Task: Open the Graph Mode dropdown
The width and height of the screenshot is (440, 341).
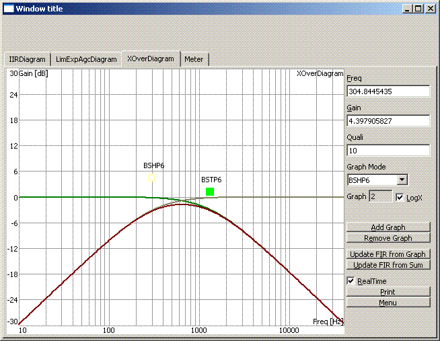Action: coord(402,180)
